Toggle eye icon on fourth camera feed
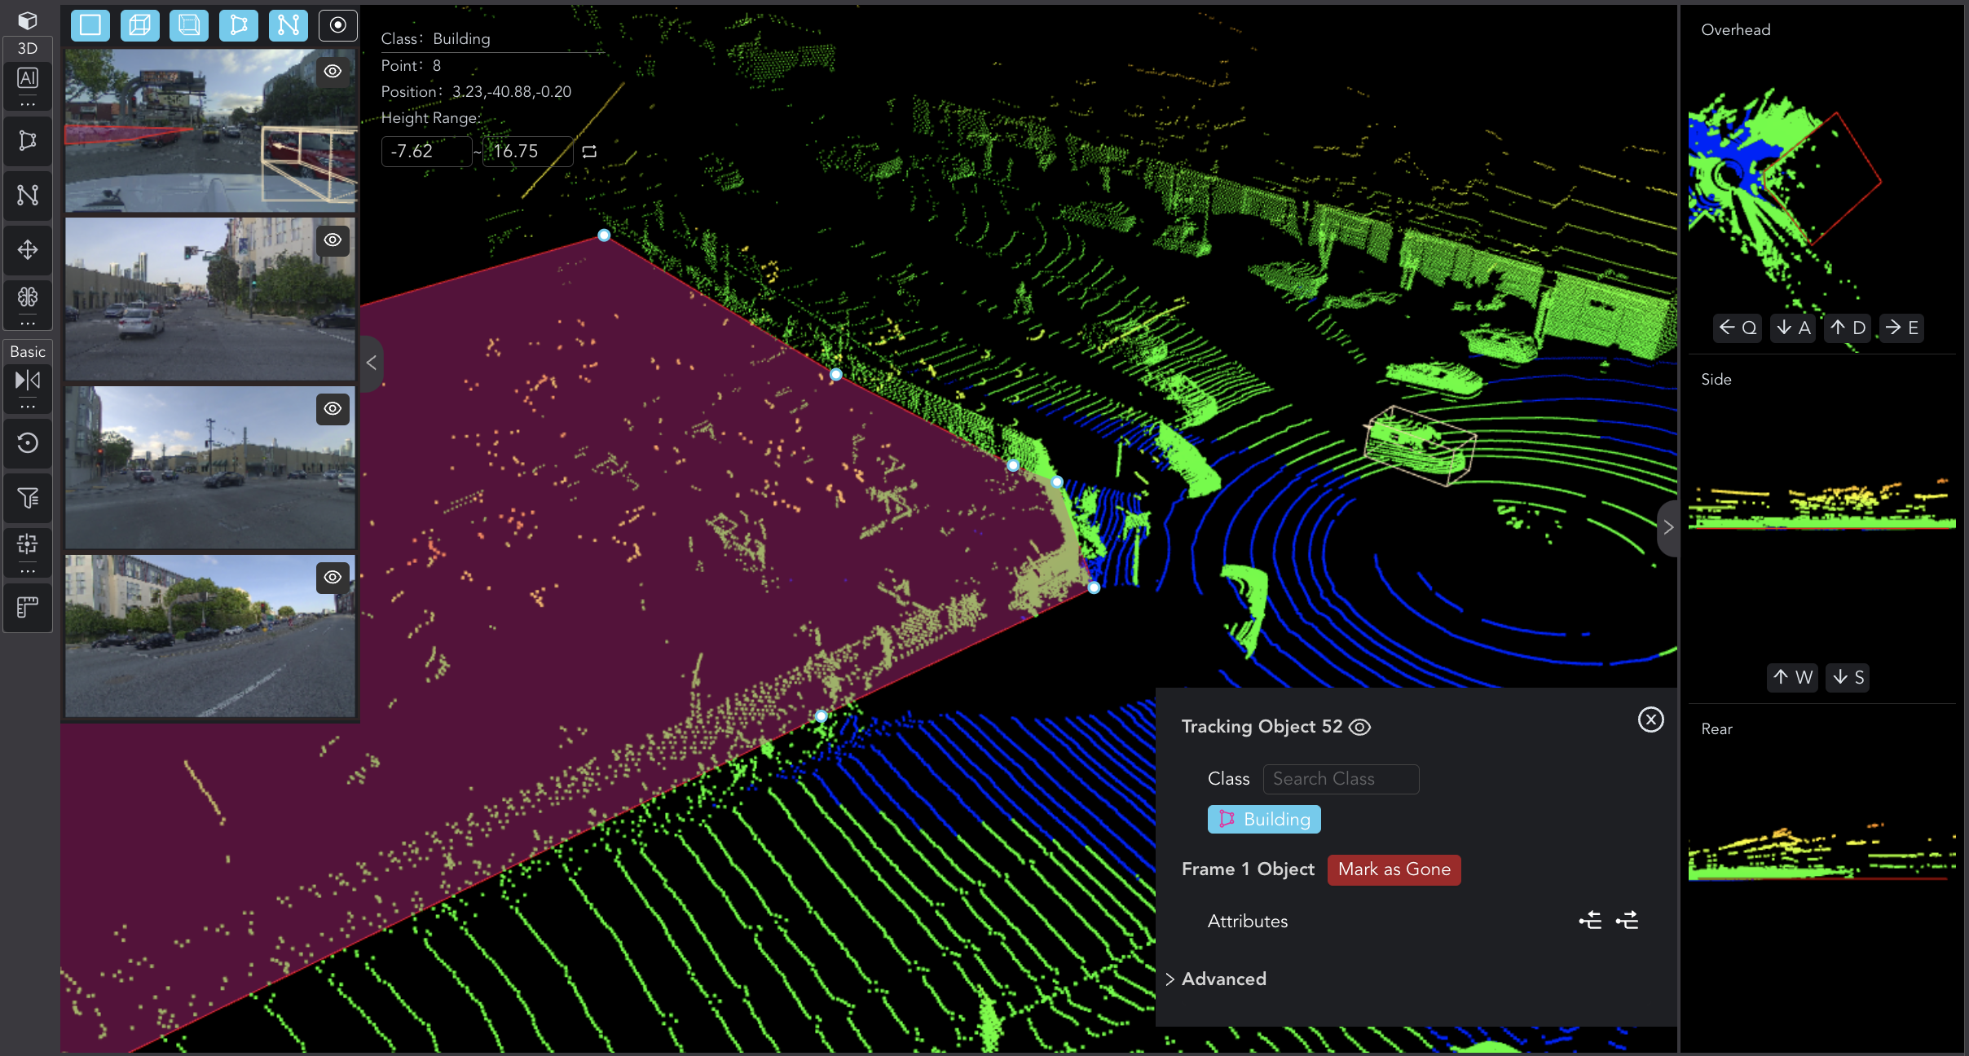Screen dimensions: 1969x1056 333,577
